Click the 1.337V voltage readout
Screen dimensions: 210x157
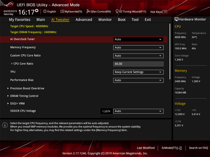[106, 111]
